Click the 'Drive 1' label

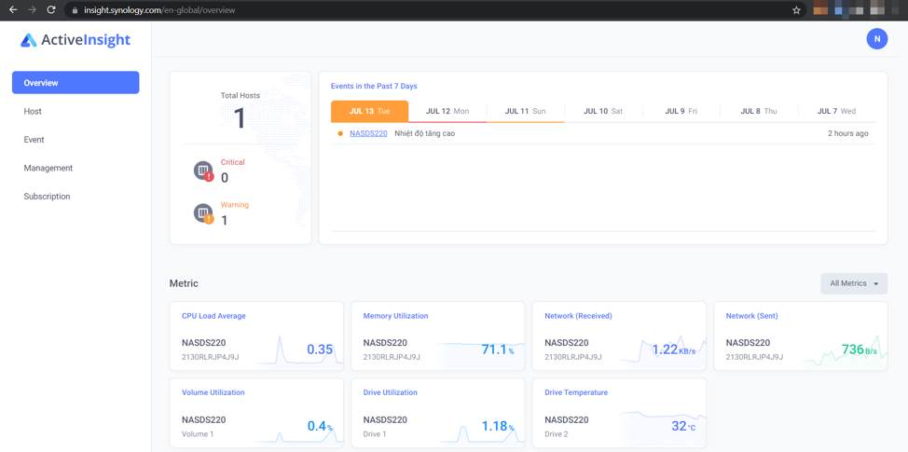pyautogui.click(x=376, y=434)
